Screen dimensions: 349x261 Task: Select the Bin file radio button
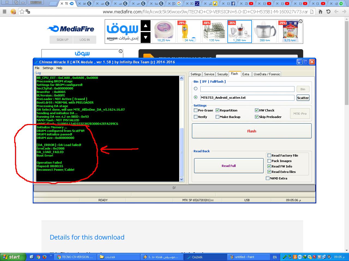pos(195,89)
